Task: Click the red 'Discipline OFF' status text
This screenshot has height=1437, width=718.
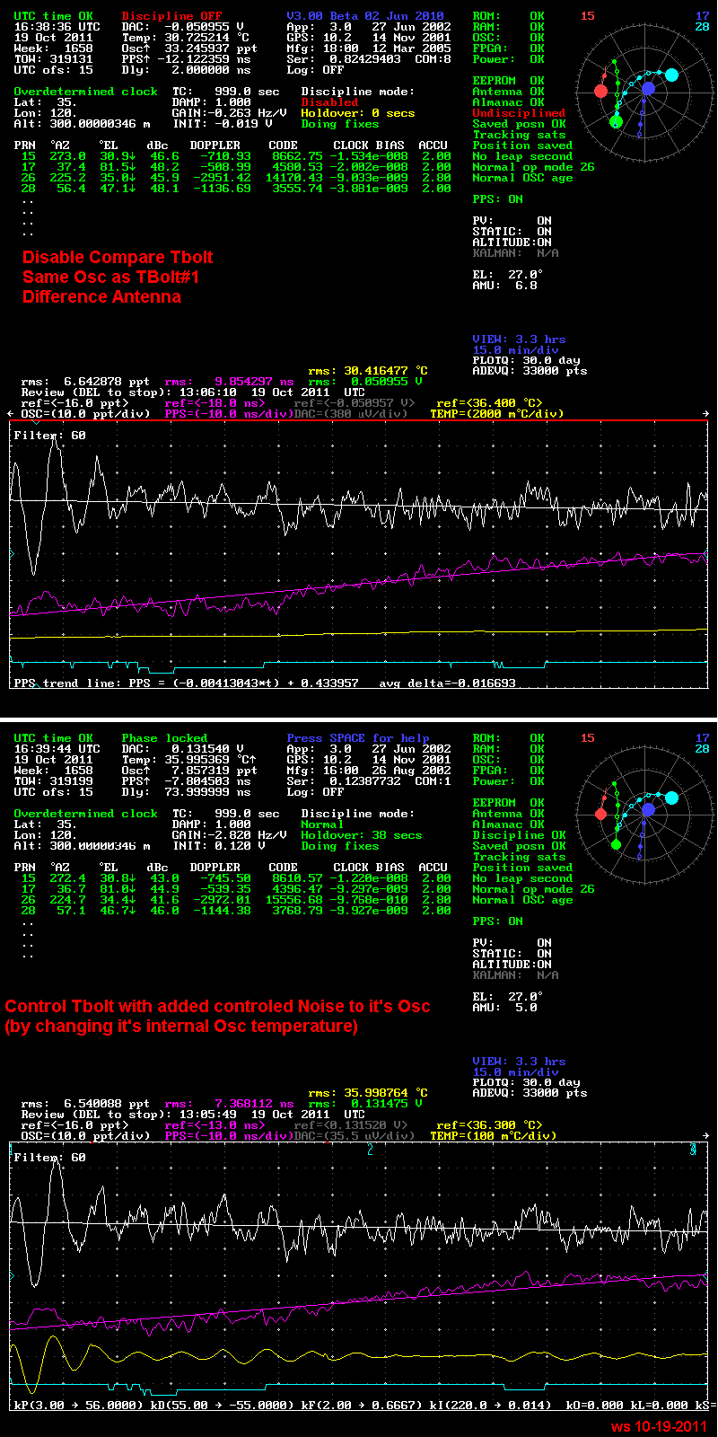Action: [171, 16]
